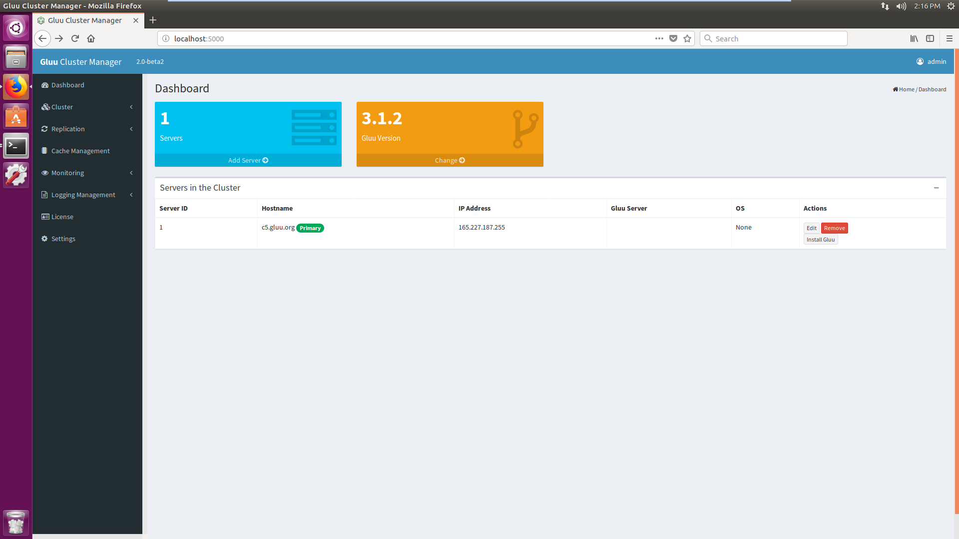The image size is (959, 539).
Task: Click the Dashboard breadcrumb text
Action: pos(932,89)
